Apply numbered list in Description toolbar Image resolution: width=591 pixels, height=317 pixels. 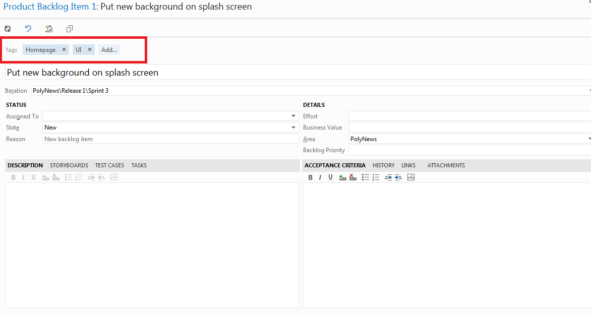[x=79, y=177]
